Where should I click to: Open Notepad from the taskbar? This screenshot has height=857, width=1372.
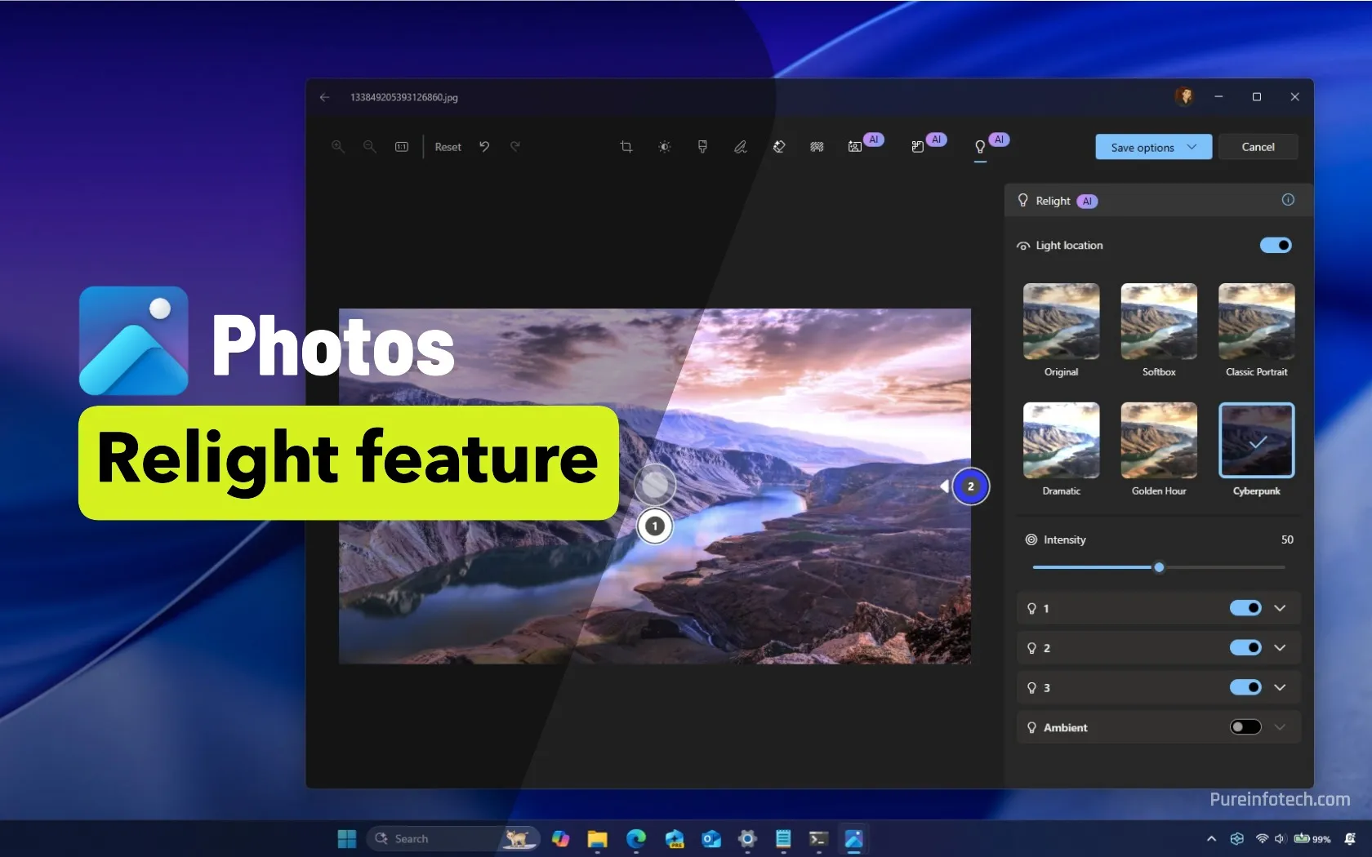point(783,838)
